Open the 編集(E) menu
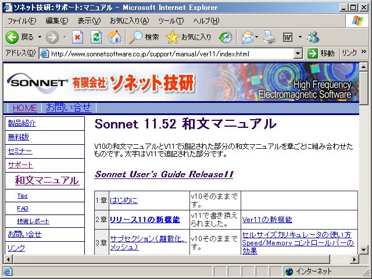The image size is (372, 279). coord(57,21)
